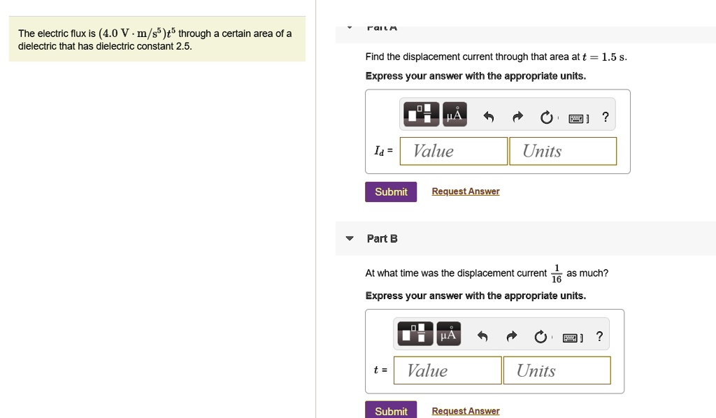Viewport: 716px width, 418px height.
Task: Open units symbols icon in Part A toolbar
Action: [454, 114]
